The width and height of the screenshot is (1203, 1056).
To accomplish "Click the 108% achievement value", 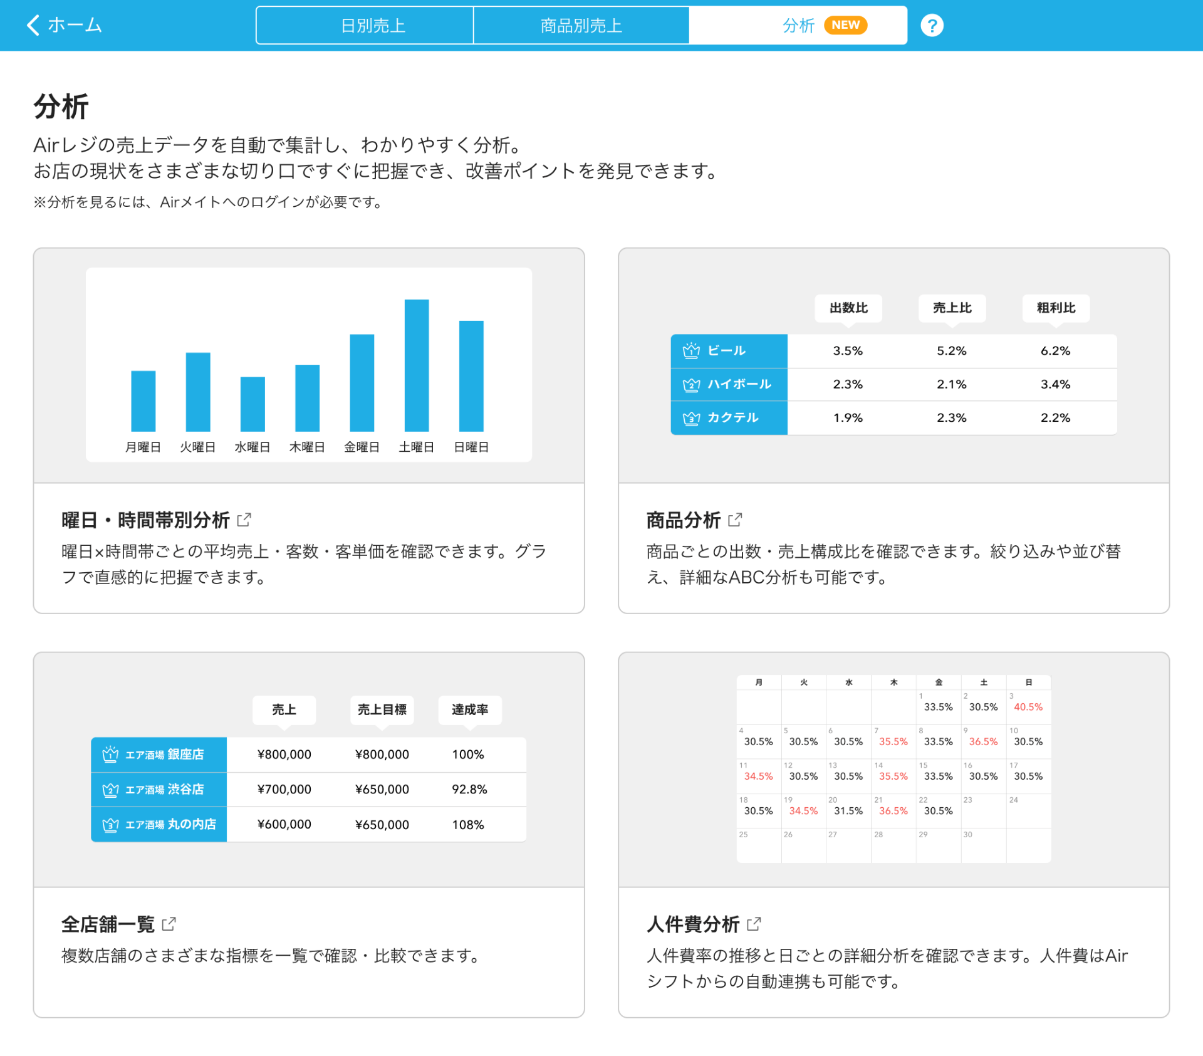I will point(468,825).
